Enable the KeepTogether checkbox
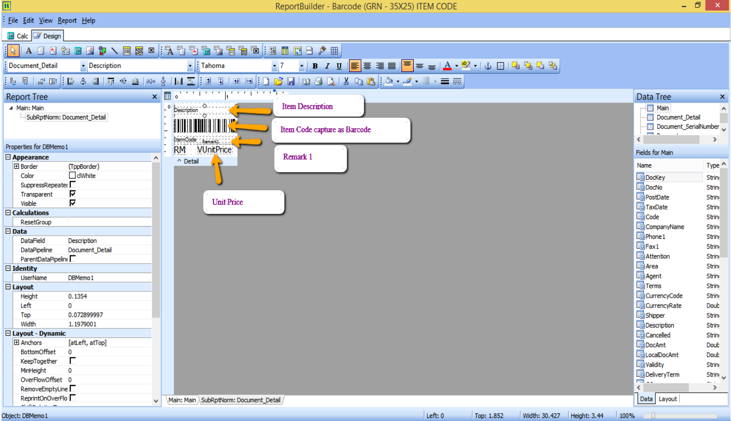 tap(72, 361)
